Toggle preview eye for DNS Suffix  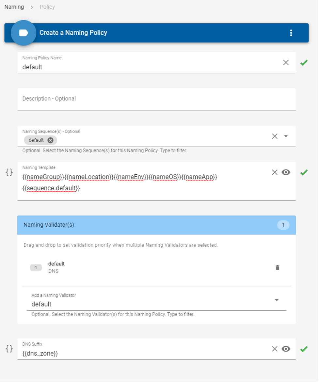click(286, 349)
